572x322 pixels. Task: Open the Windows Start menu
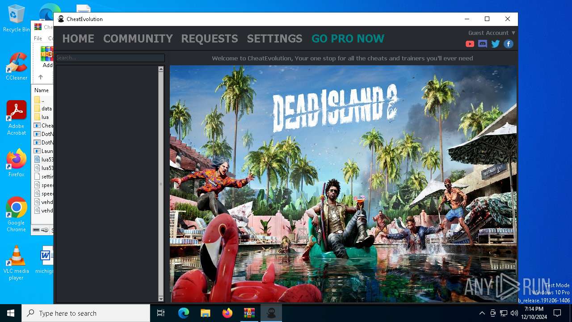[x=11, y=313]
